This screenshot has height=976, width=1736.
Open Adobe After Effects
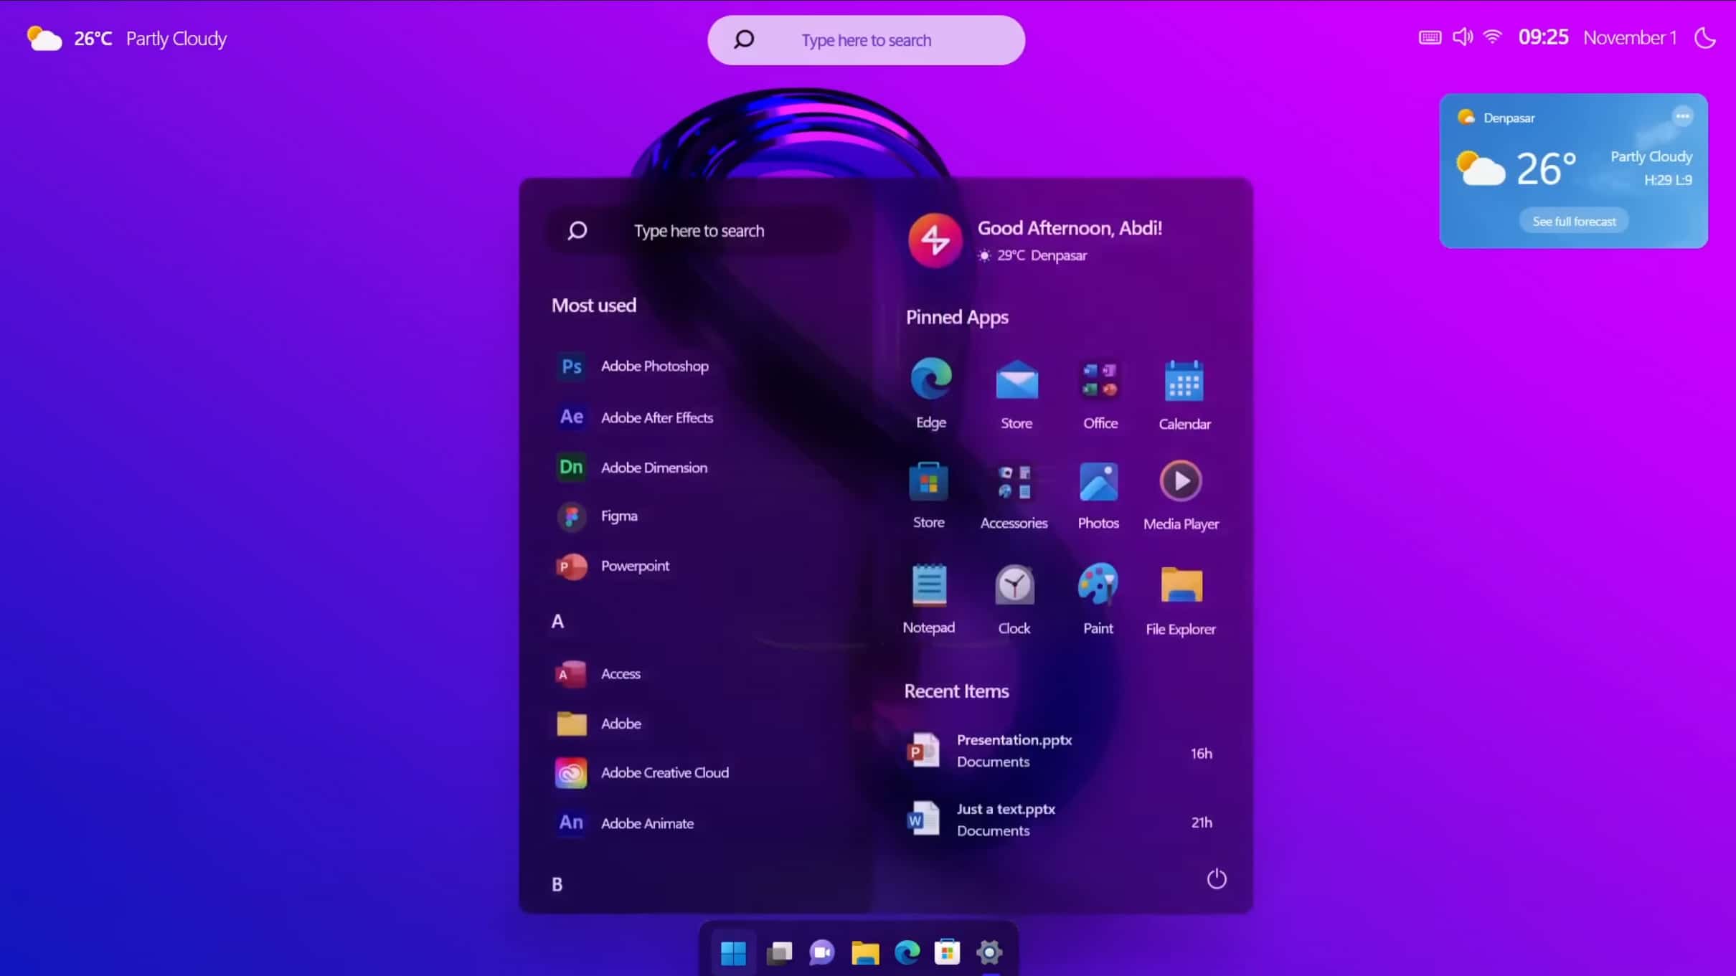click(x=657, y=416)
